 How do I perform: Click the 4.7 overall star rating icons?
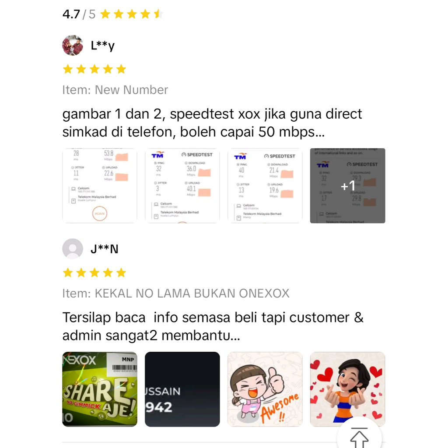pyautogui.click(x=131, y=14)
